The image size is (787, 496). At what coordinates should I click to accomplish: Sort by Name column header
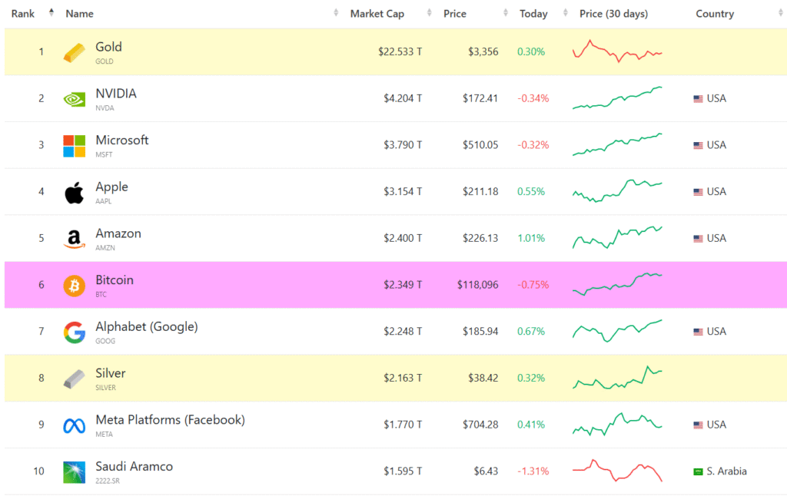80,14
